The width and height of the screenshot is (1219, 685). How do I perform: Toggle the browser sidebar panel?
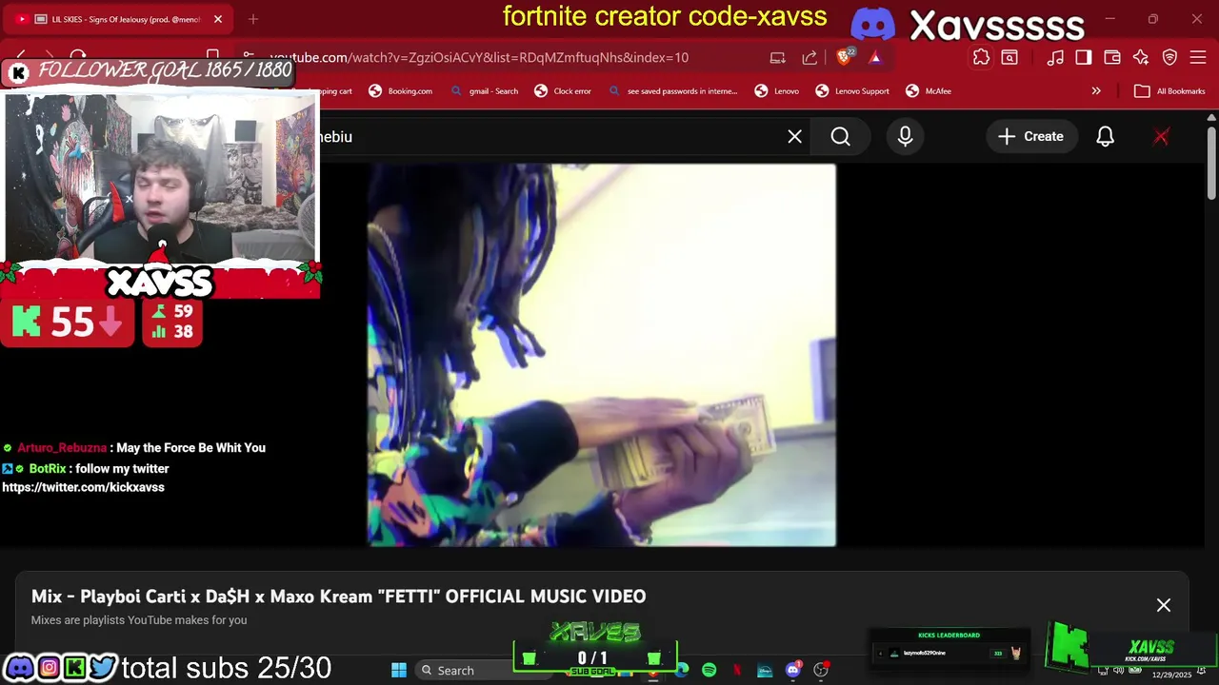1084,57
